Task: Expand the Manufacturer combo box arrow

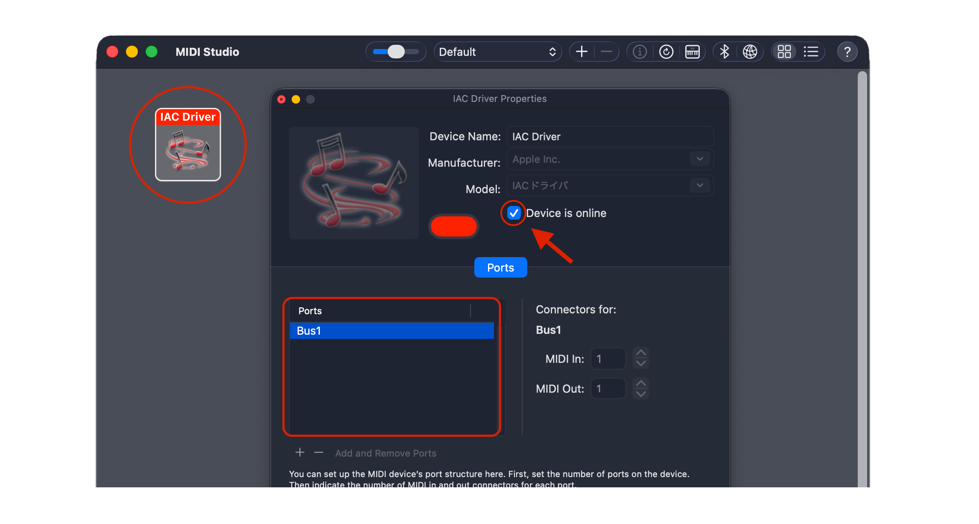Action: coord(700,159)
